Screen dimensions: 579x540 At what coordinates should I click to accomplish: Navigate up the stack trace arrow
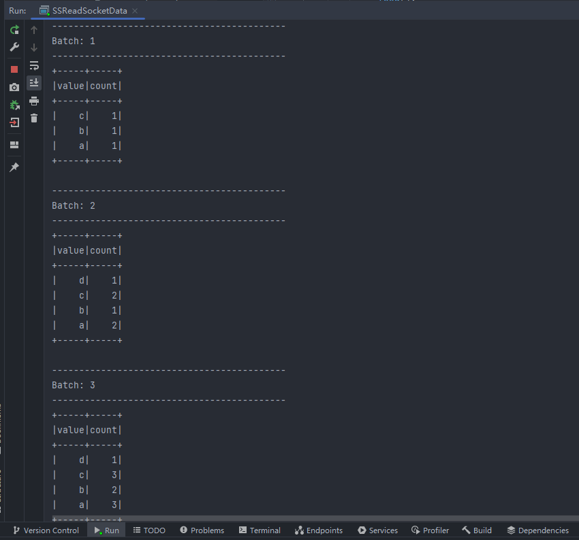34,30
